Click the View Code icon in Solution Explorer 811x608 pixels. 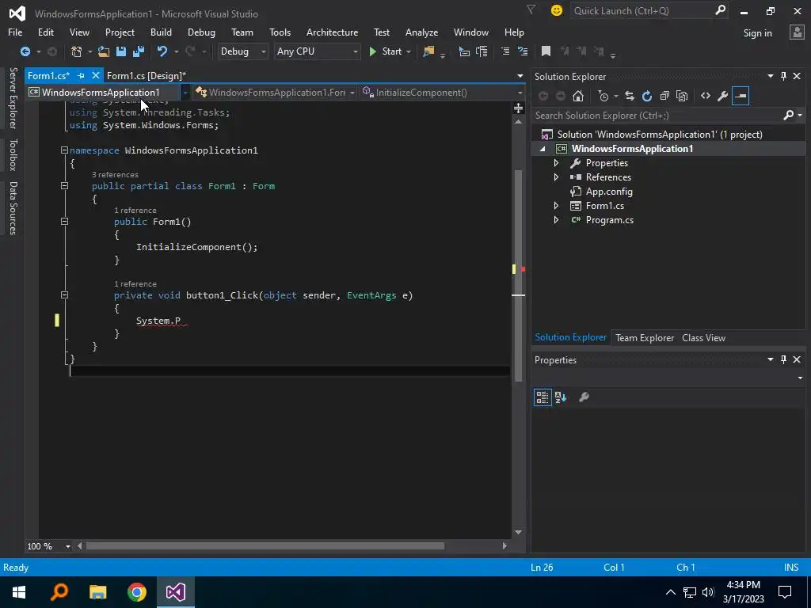[706, 96]
